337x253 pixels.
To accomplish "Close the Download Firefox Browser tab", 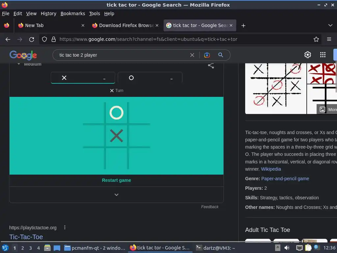I will pyautogui.click(x=157, y=25).
